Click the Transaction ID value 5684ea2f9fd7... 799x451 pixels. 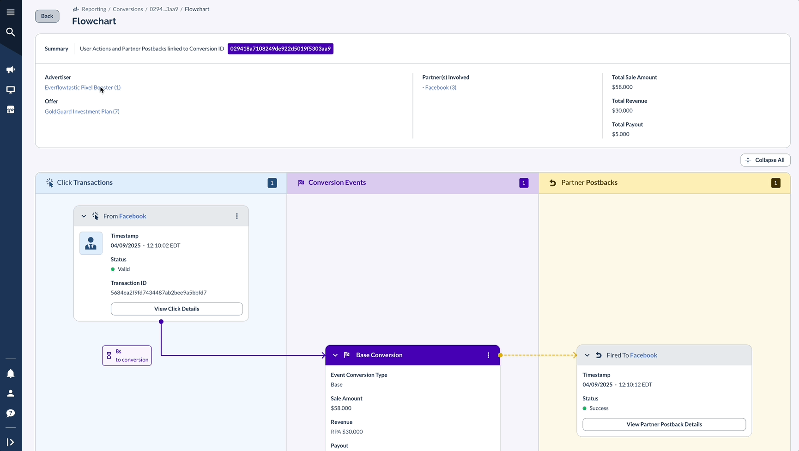(158, 293)
